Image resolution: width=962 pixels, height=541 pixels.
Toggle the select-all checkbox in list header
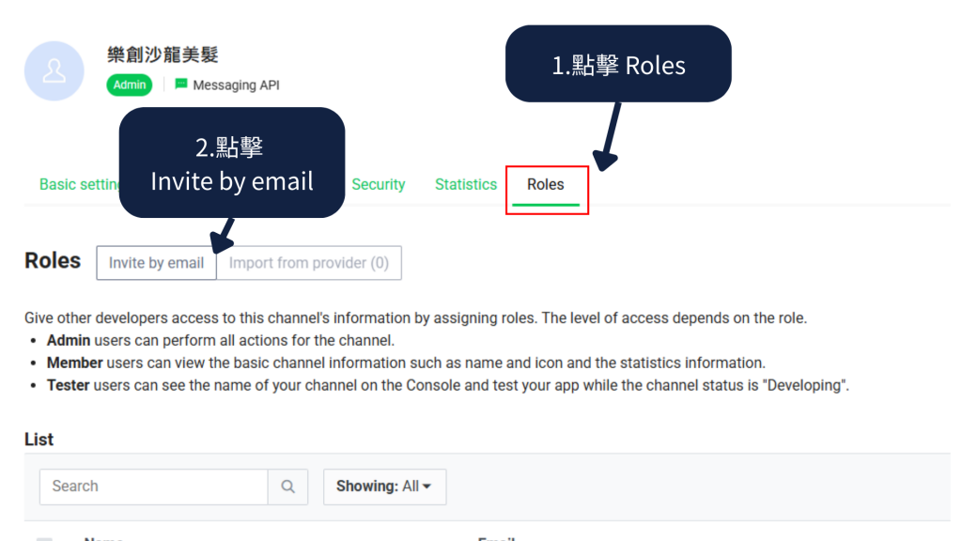click(x=44, y=538)
